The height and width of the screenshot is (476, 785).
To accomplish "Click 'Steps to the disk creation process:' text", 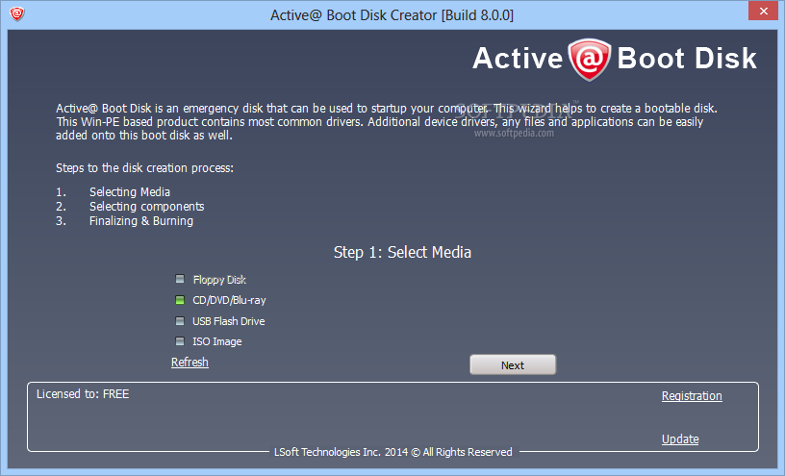I will click(144, 167).
